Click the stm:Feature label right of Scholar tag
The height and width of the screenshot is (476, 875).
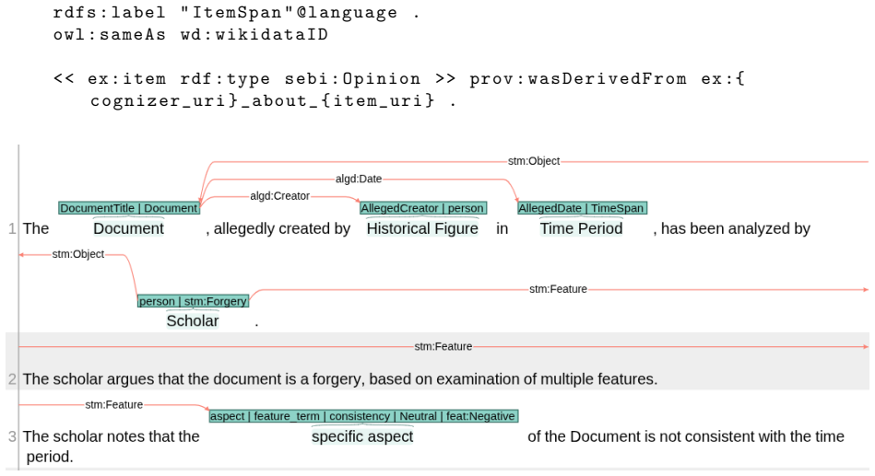558,289
